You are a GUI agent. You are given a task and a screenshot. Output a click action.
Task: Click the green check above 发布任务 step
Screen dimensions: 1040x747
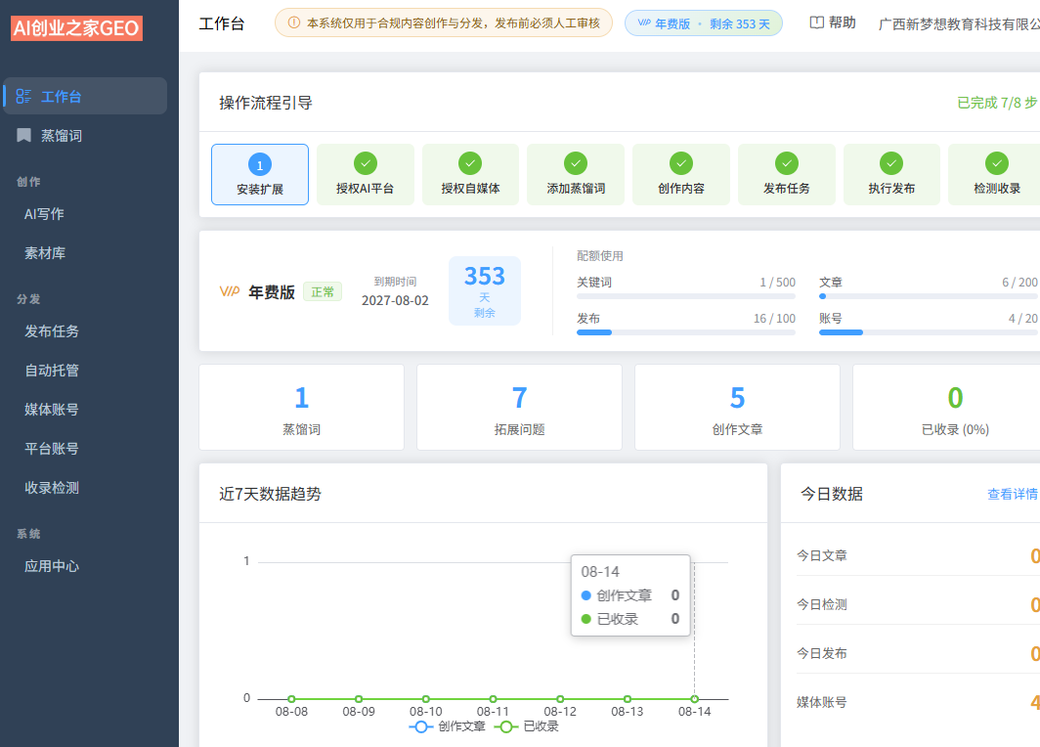tap(786, 163)
